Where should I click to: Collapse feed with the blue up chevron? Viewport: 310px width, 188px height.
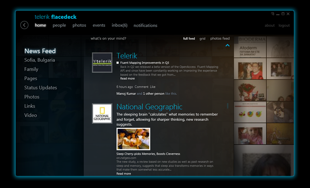[227, 45]
